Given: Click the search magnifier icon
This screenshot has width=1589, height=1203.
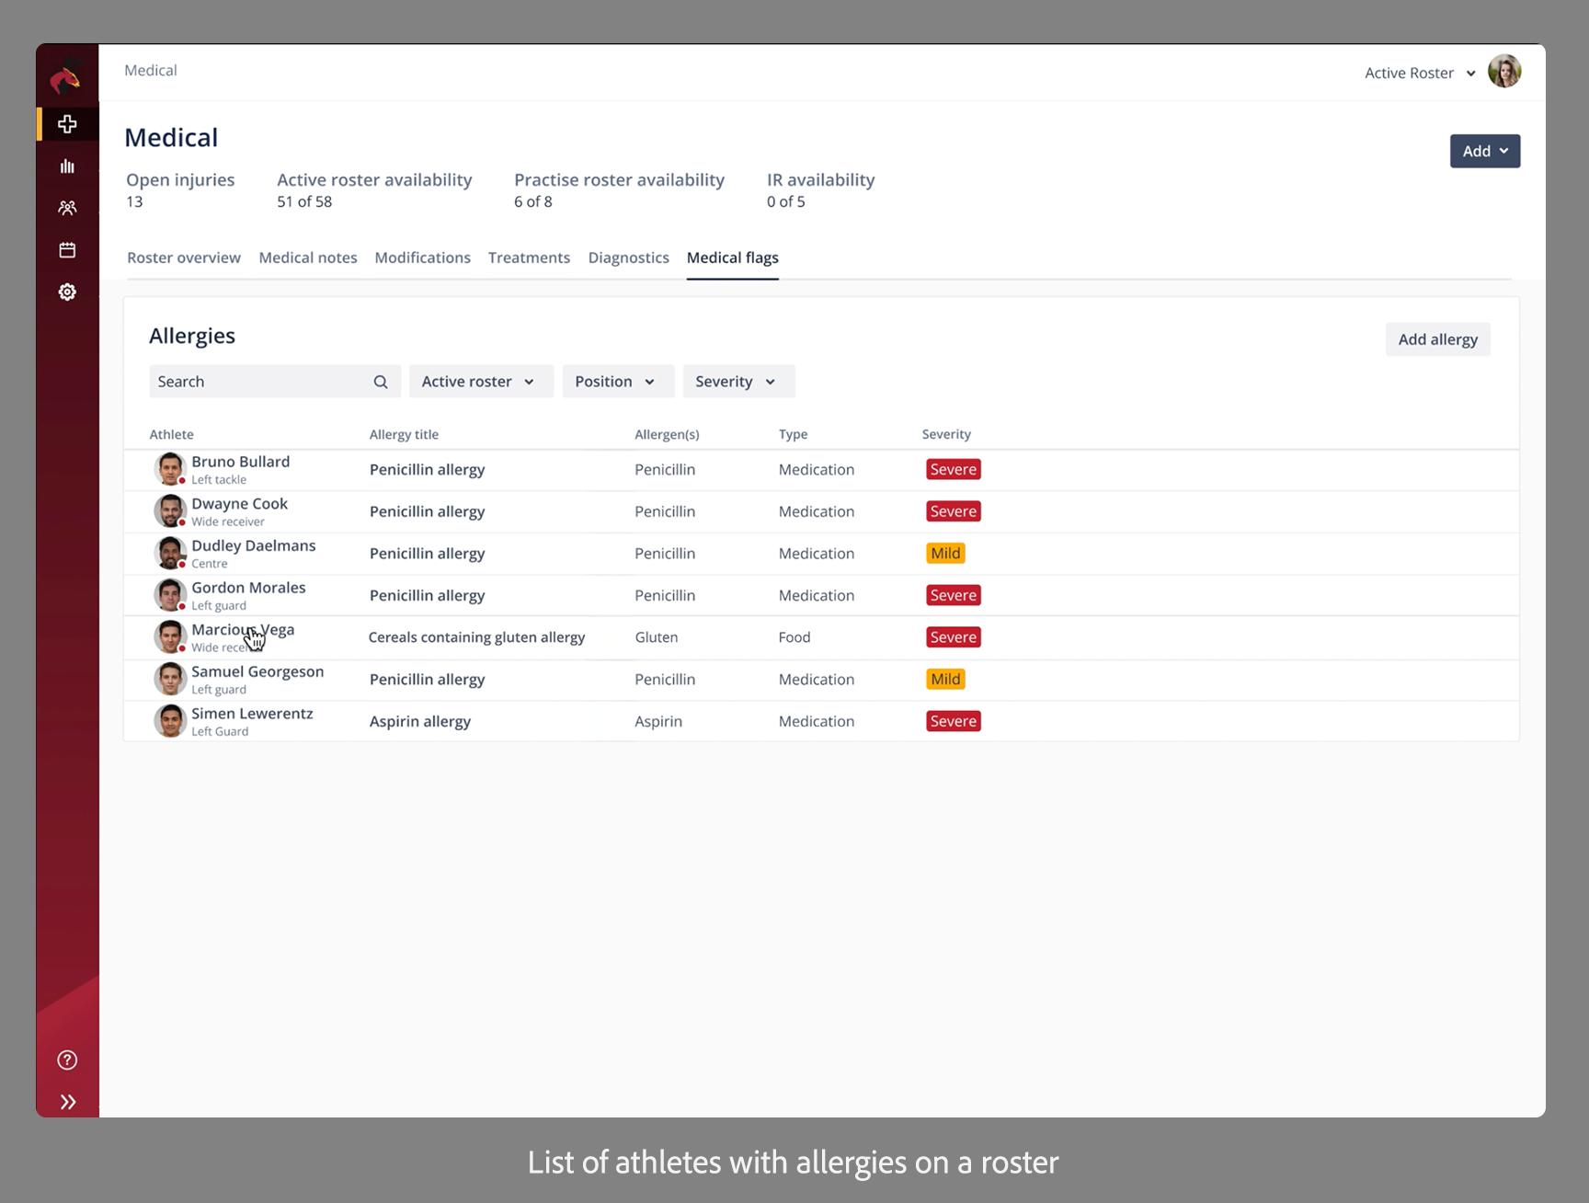Looking at the screenshot, I should 381,382.
